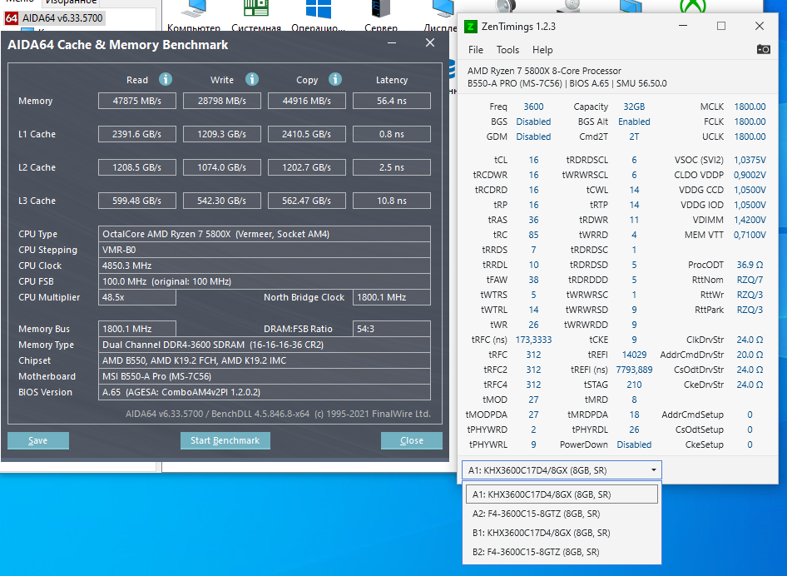Viewport: 787px width, 576px height.
Task: Click the Memory Write value 28798 MB/s
Action: pos(222,101)
